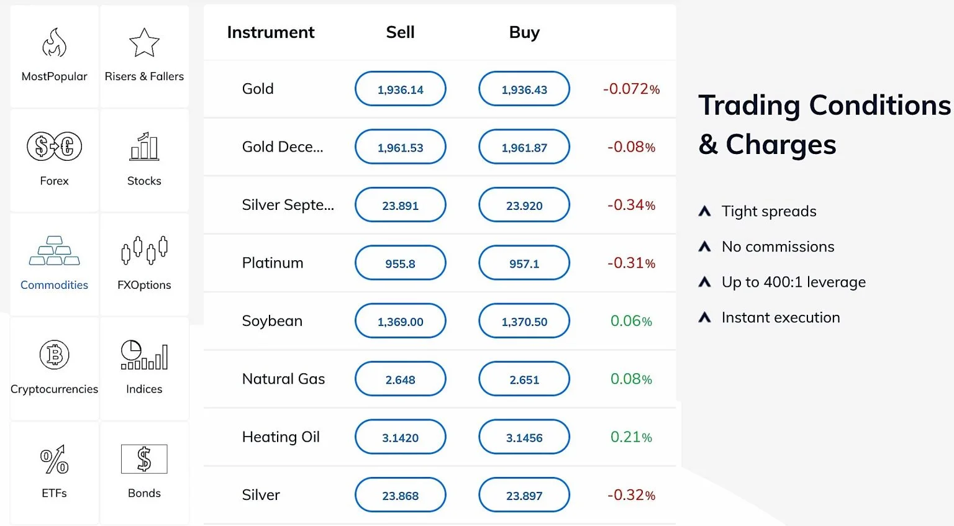The height and width of the screenshot is (526, 954).
Task: Click the Soybean Sell price
Action: tap(400, 320)
